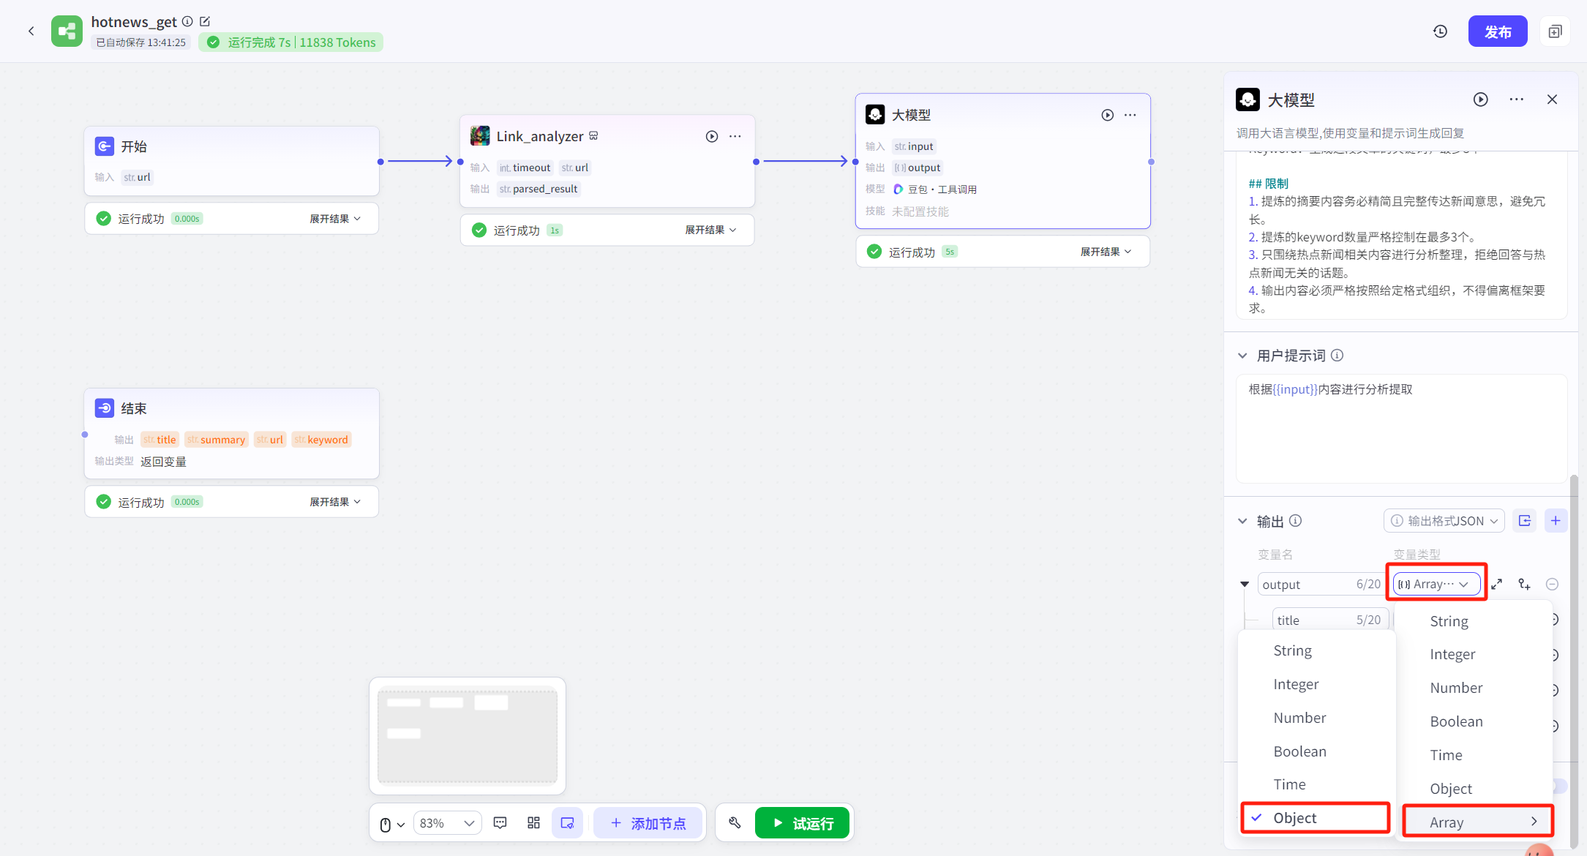Expand results under the 大模型 node
The width and height of the screenshot is (1587, 856).
tap(1105, 252)
